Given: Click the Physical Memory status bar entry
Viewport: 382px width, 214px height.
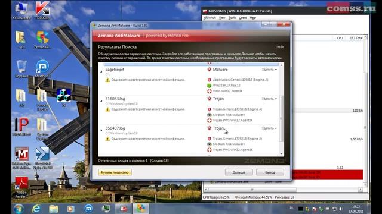Looking at the screenshot, I should (253, 197).
